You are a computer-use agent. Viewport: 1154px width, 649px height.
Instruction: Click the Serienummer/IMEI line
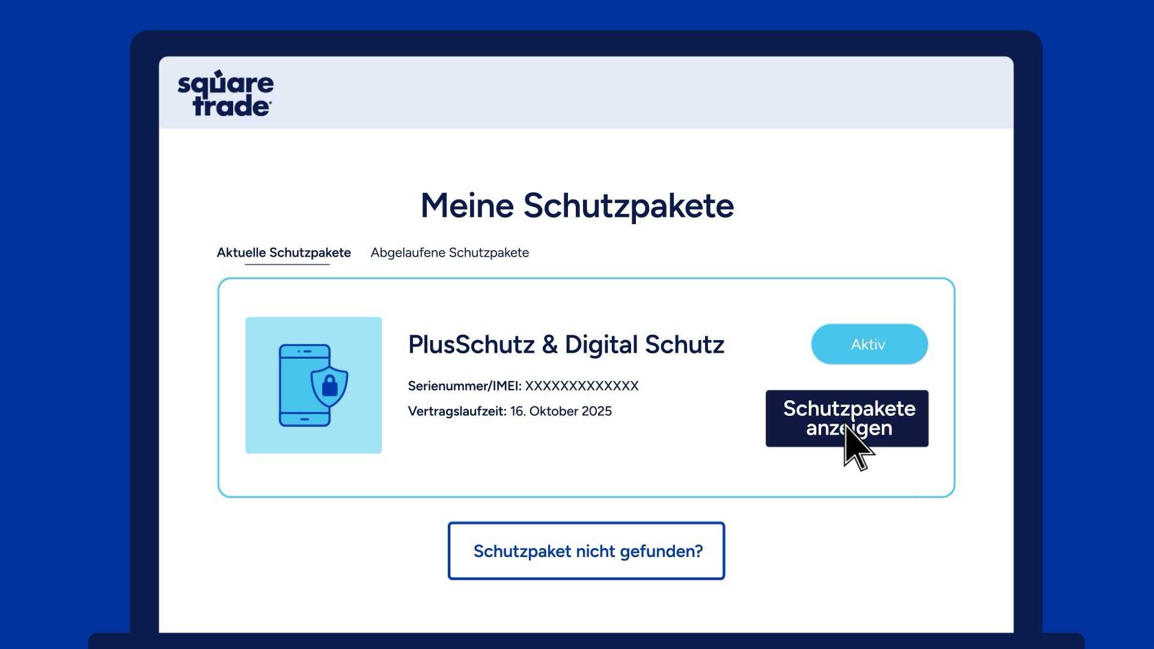pyautogui.click(x=523, y=386)
